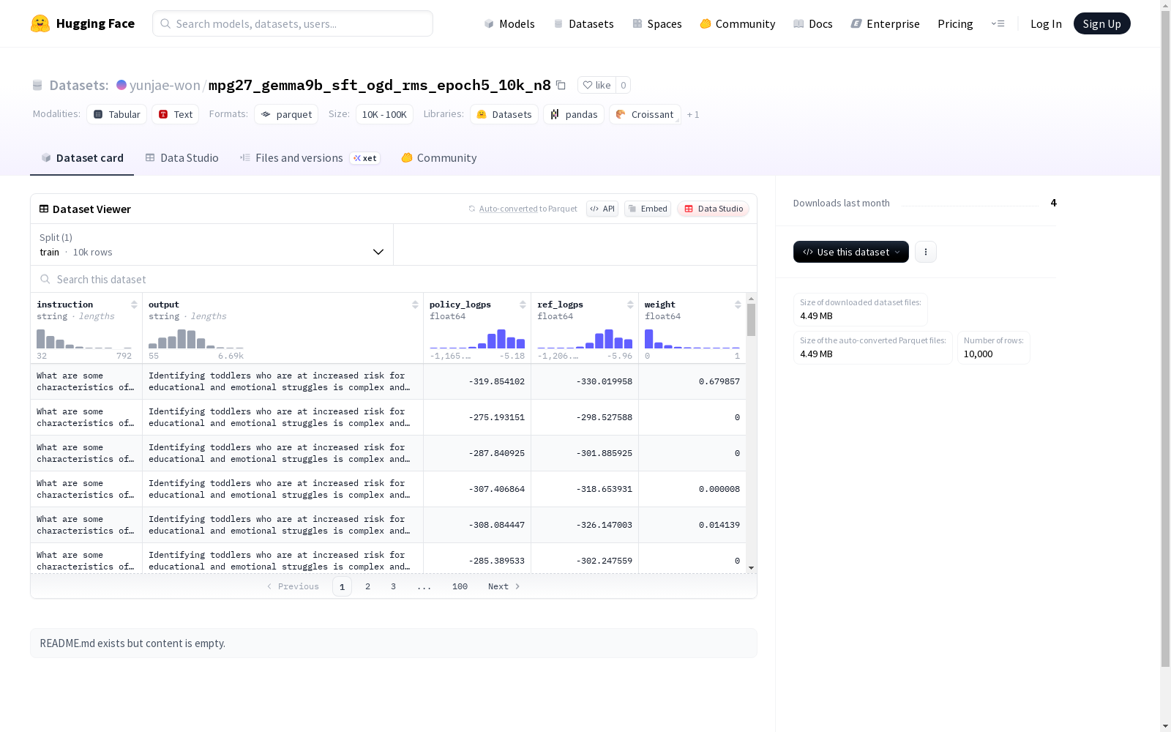The width and height of the screenshot is (1171, 732).
Task: Click the weight distribution histogram
Action: pos(692,339)
